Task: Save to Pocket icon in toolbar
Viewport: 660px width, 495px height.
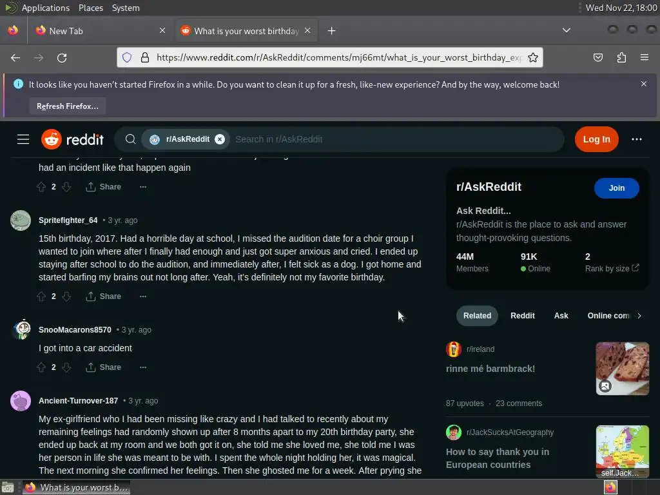Action: click(x=597, y=57)
